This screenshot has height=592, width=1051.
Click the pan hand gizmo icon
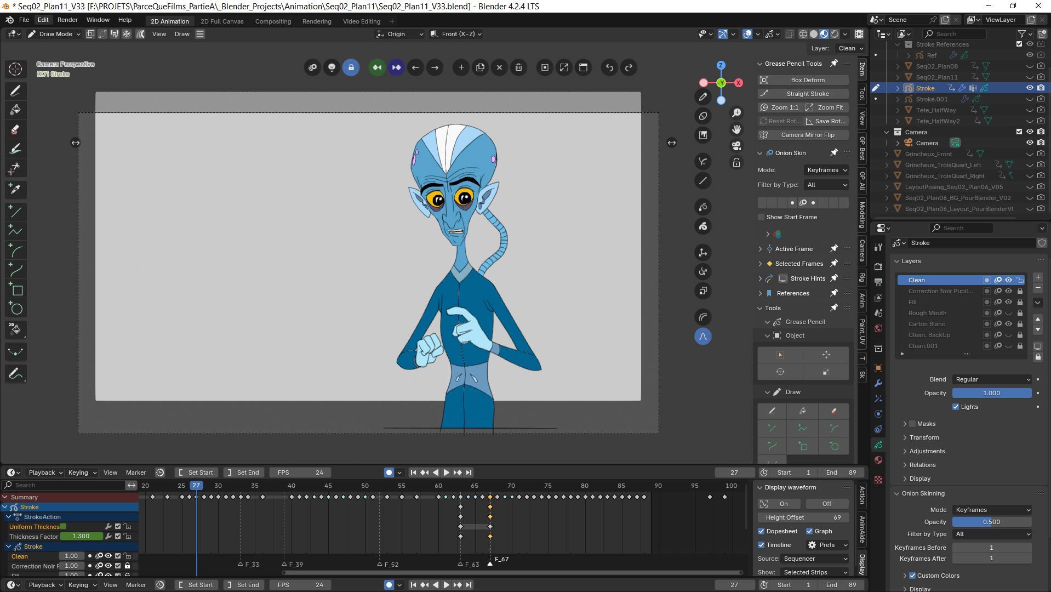click(x=736, y=129)
